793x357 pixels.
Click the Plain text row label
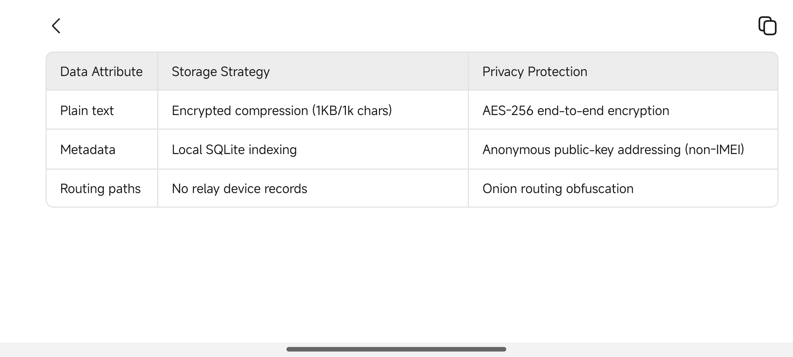87,110
